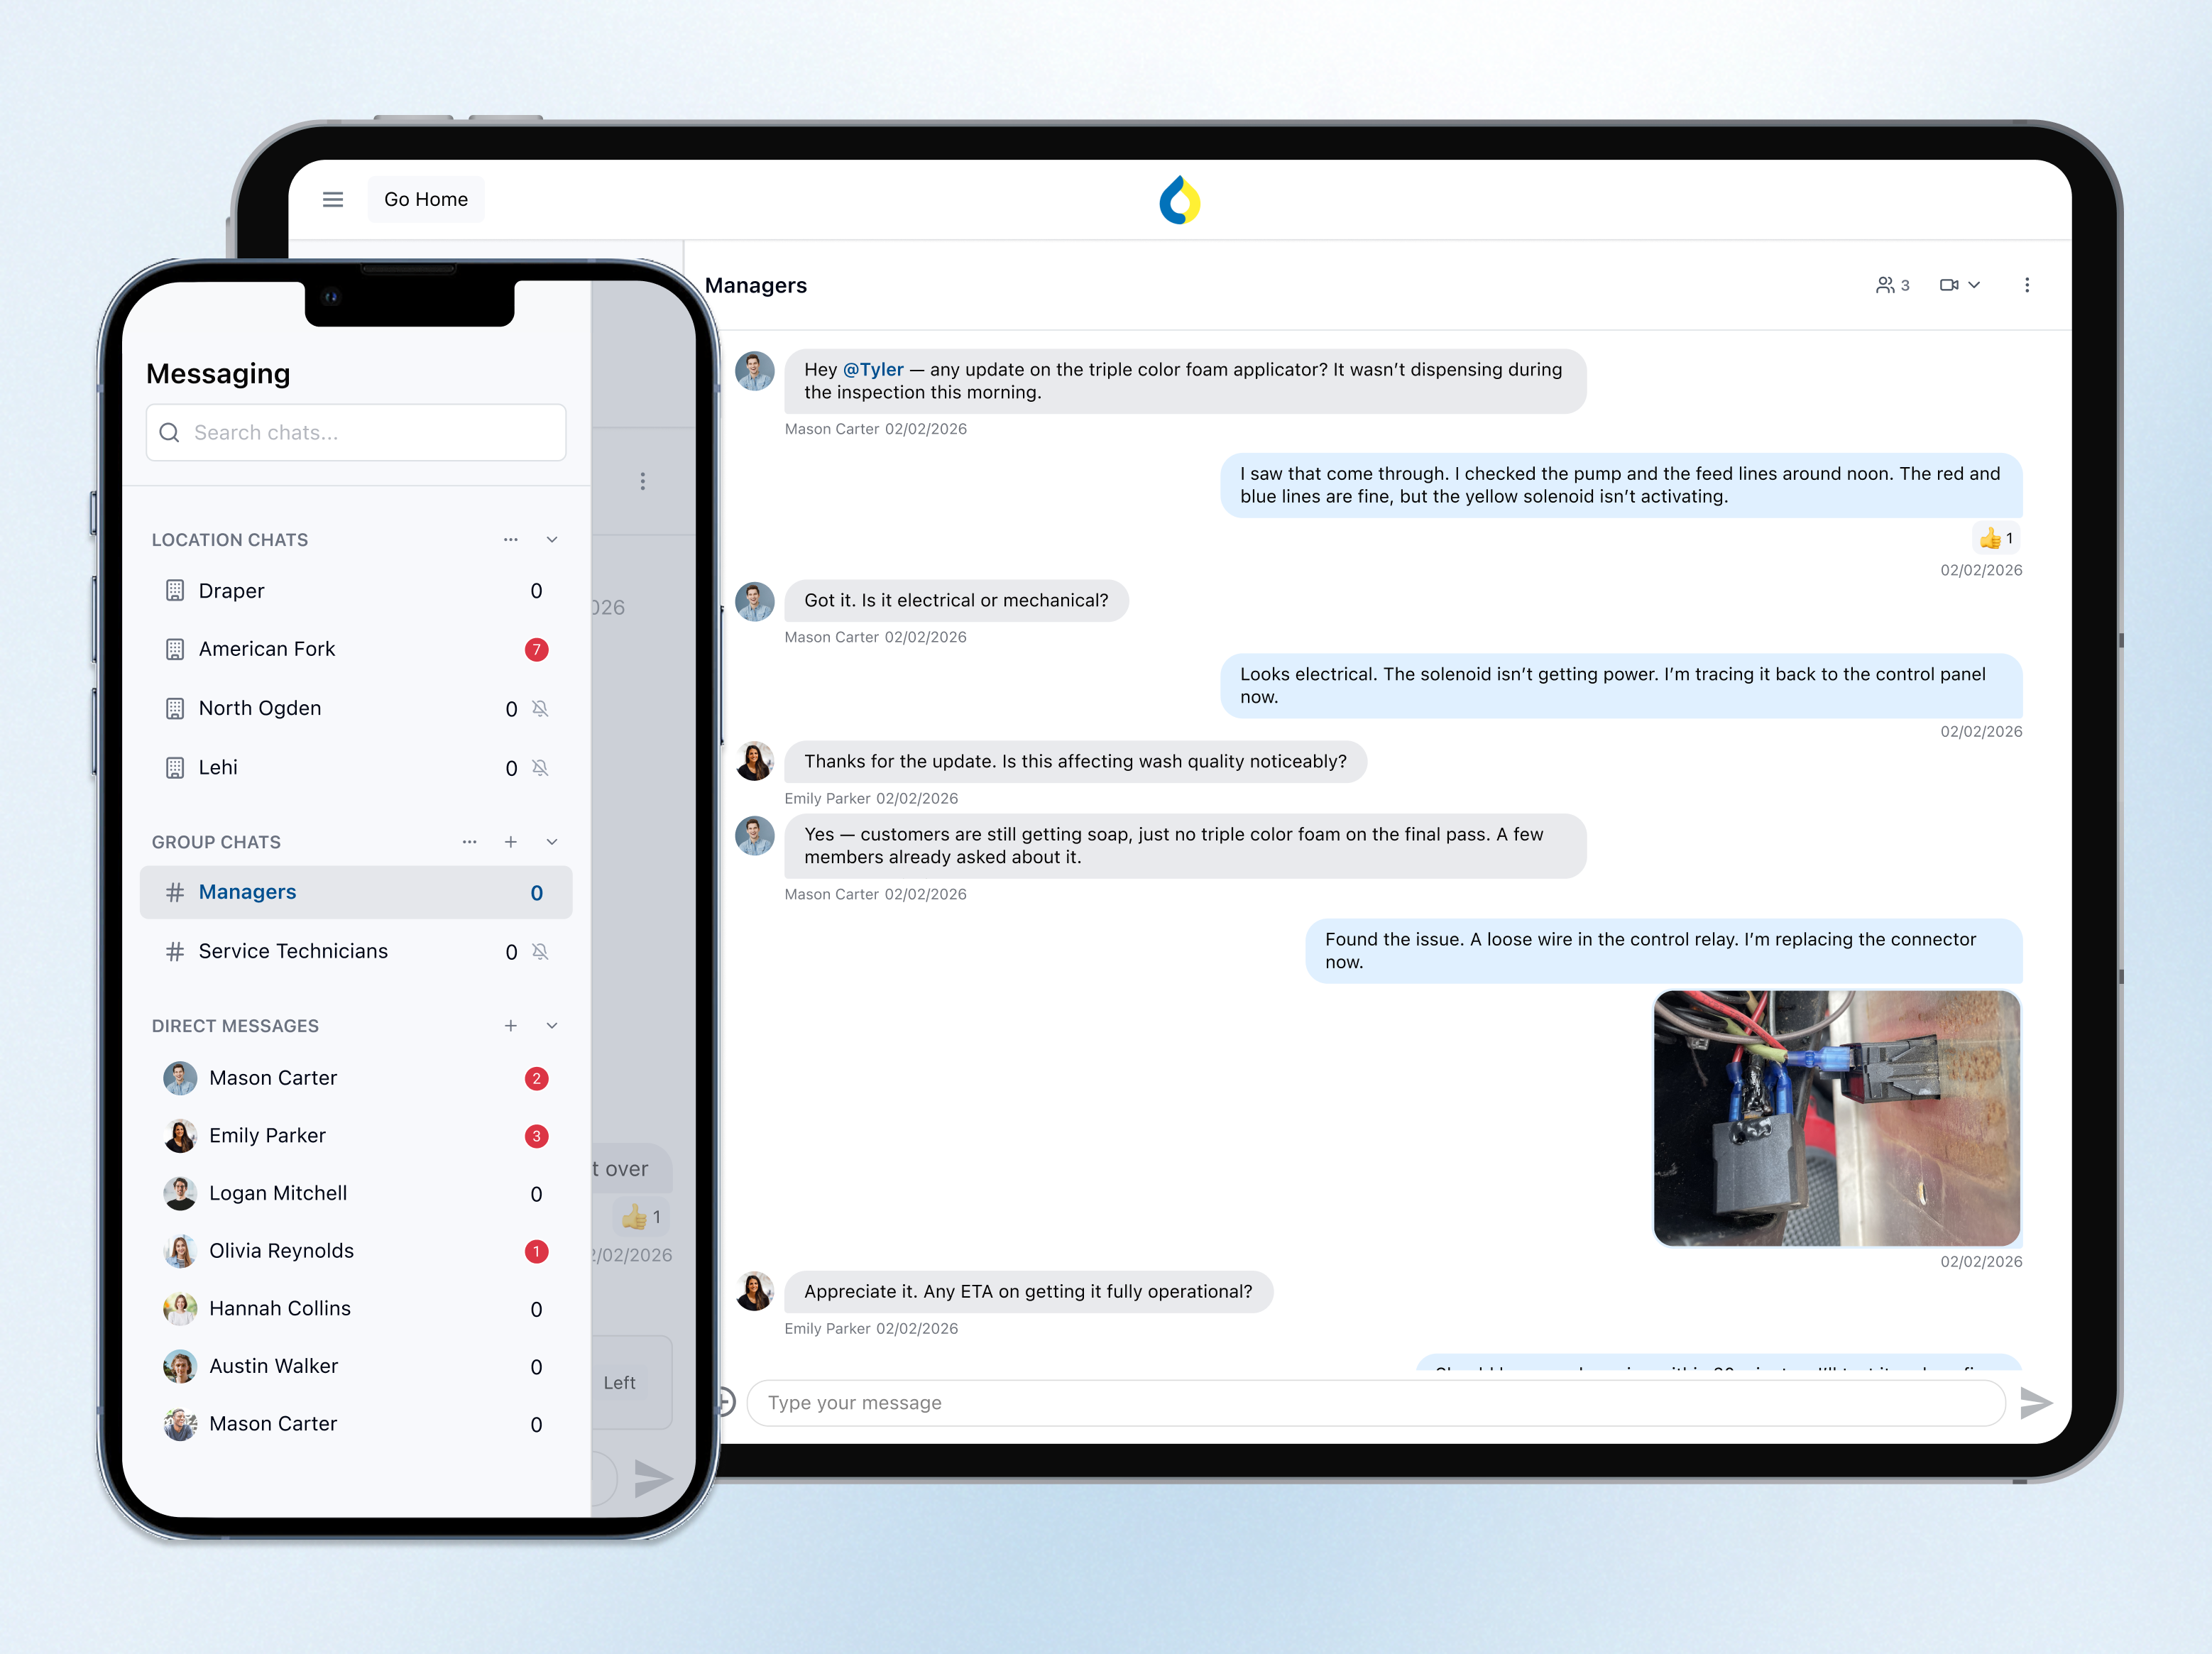Image resolution: width=2212 pixels, height=1654 pixels.
Task: Open the wire connector photo attachment
Action: click(1837, 1118)
